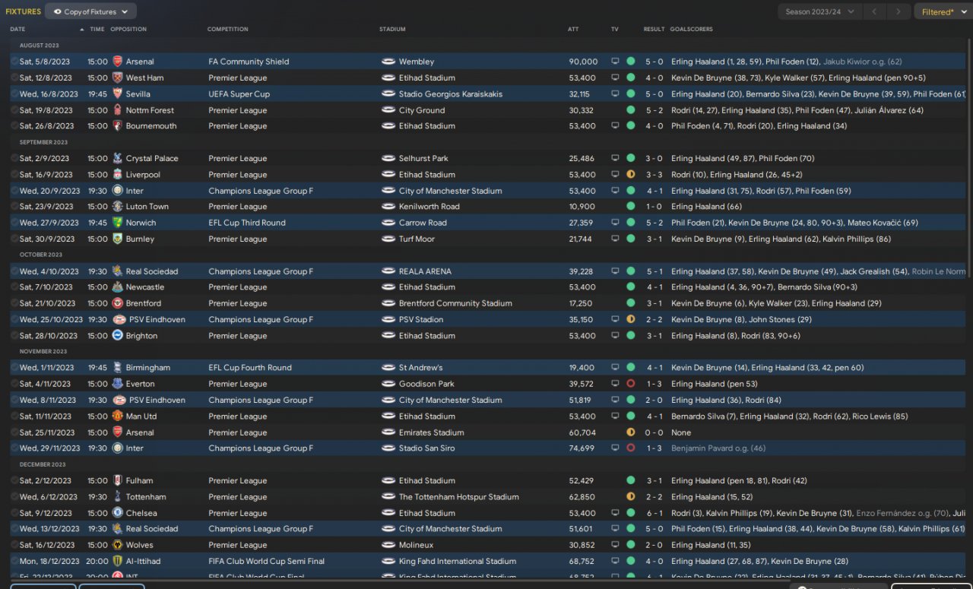Screen dimensions: 973x589
Task: Sort fixtures by the GOALSCORERS column header
Action: (x=692, y=30)
